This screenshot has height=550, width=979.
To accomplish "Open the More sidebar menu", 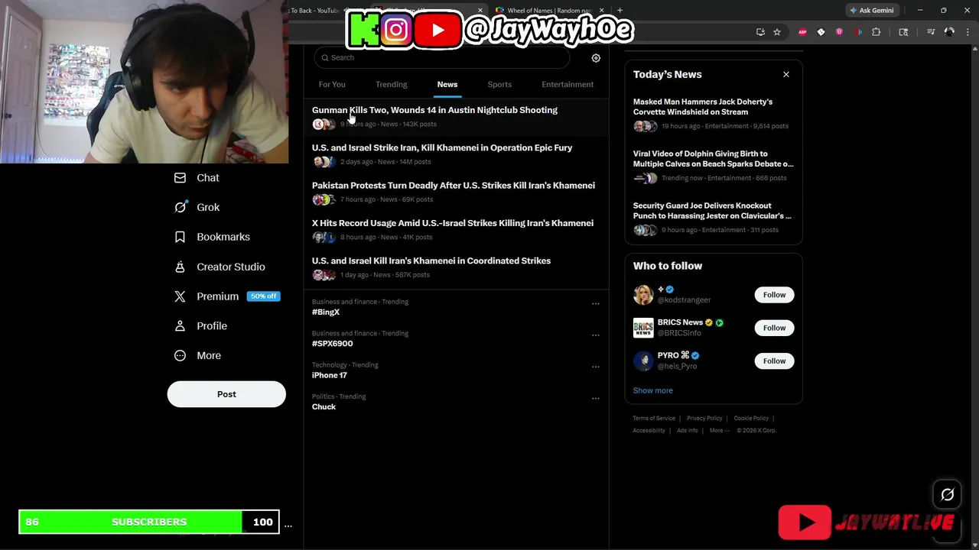I will click(197, 355).
